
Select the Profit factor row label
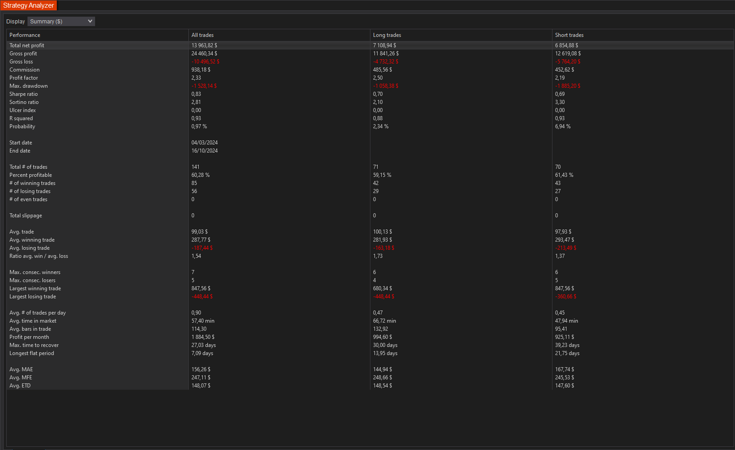[23, 78]
